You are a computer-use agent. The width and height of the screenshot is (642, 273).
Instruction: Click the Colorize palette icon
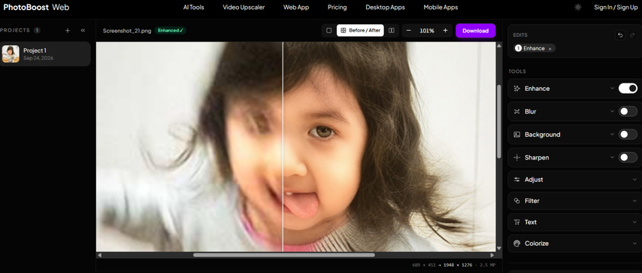517,244
